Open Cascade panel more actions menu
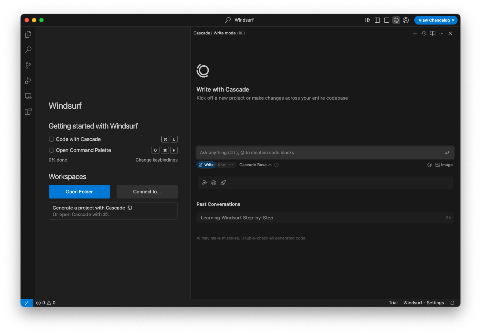Screen dimensions: 481x334 point(441,33)
